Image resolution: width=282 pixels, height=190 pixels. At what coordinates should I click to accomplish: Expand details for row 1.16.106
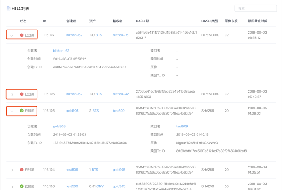pos(12,94)
